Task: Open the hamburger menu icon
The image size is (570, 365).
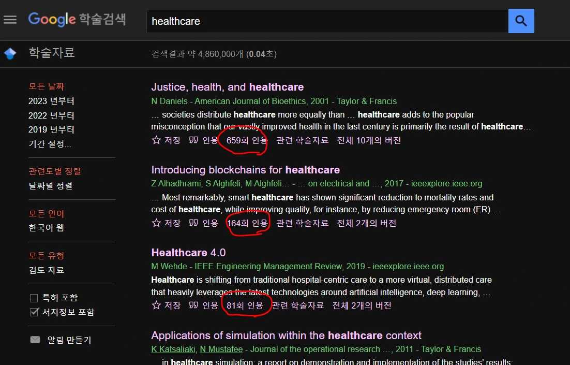Action: (x=10, y=20)
